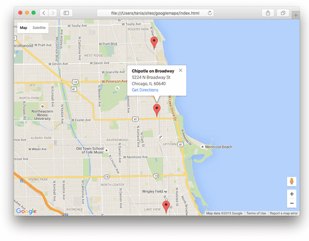Click the Chicago, IL 60640 text
Screen dimensions: 309x241
(x=149, y=83)
